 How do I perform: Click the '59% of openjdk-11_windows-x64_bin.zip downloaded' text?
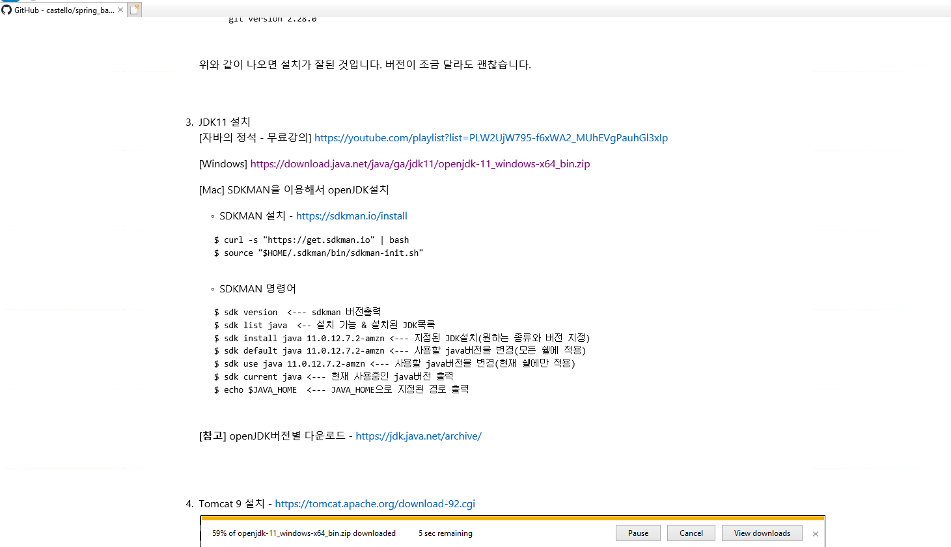pos(304,533)
